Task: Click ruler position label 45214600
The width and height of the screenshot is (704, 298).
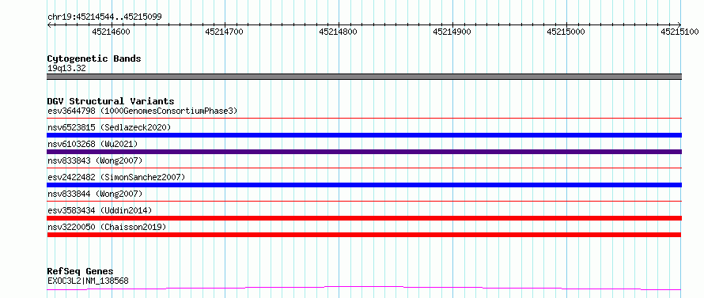Action: pyautogui.click(x=111, y=32)
